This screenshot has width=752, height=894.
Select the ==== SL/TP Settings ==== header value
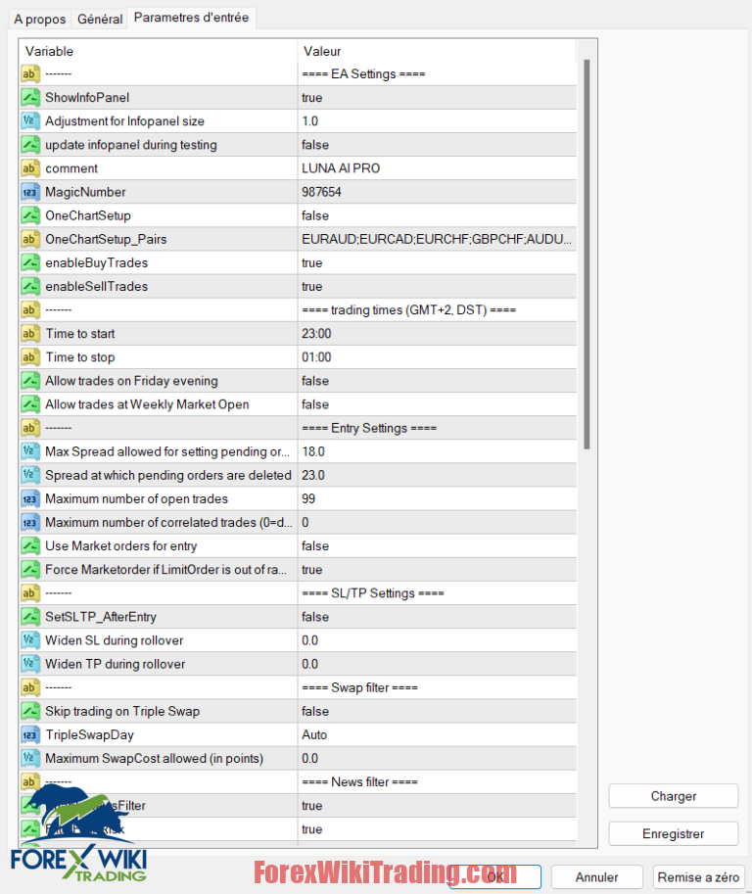(x=438, y=593)
